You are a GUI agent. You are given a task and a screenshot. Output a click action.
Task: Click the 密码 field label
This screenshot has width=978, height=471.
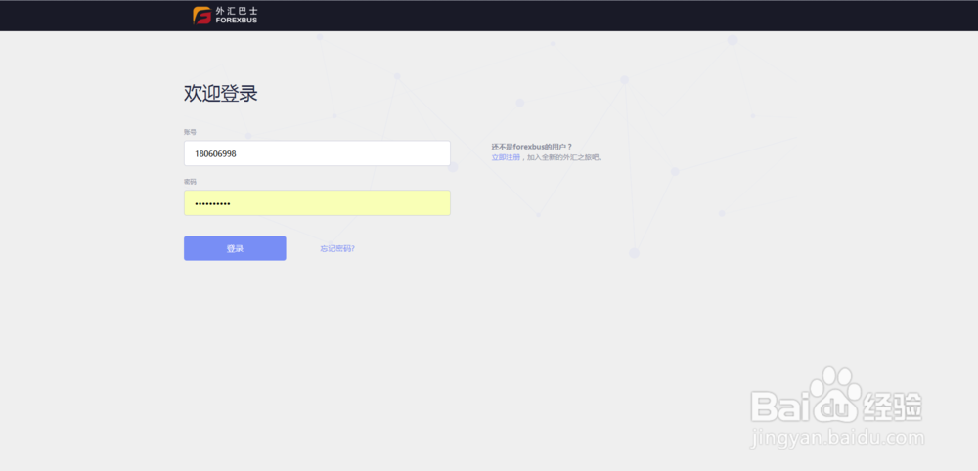[190, 182]
